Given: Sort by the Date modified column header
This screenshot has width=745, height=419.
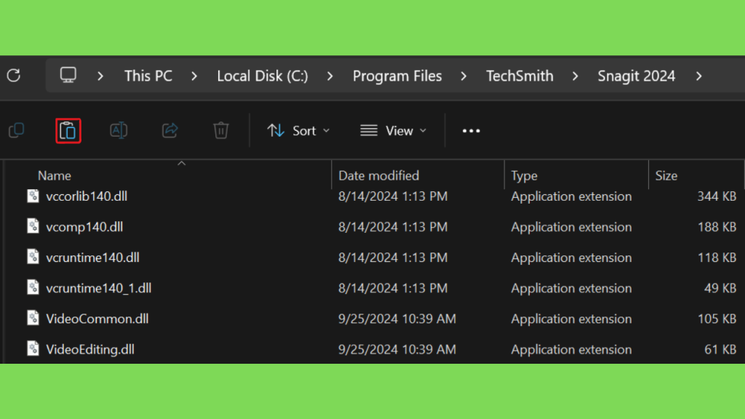Looking at the screenshot, I should [378, 175].
